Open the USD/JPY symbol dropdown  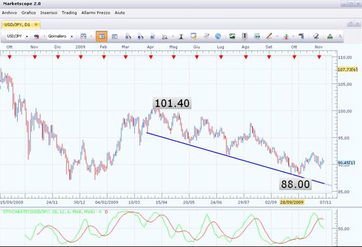pos(26,36)
